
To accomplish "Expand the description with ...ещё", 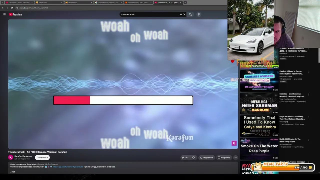I will [12, 172].
